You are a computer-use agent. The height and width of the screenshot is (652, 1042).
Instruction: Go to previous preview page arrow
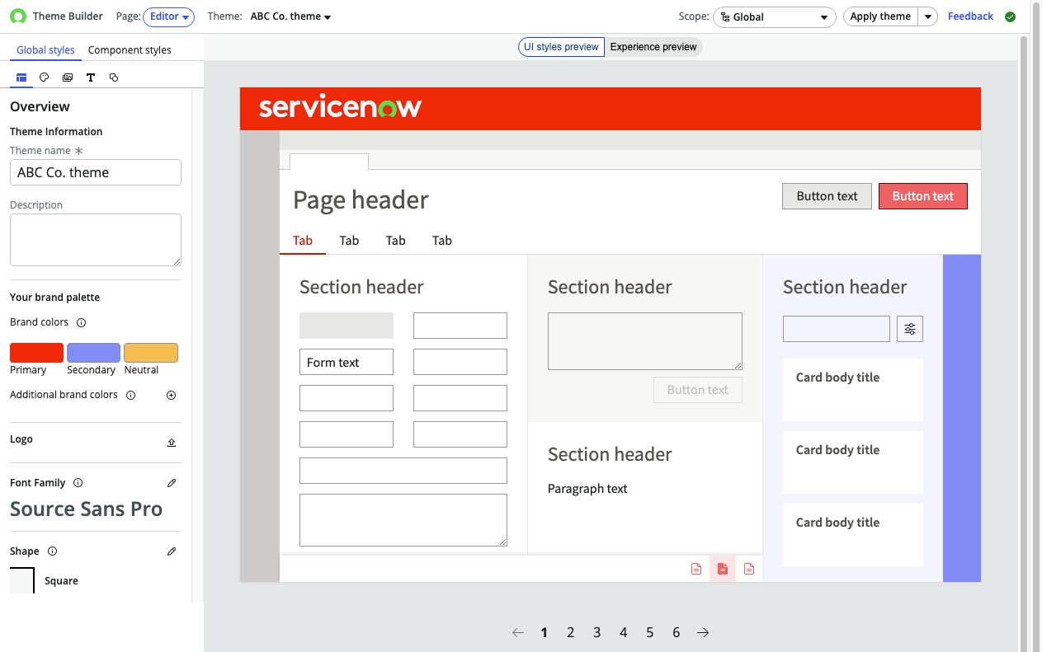(518, 633)
